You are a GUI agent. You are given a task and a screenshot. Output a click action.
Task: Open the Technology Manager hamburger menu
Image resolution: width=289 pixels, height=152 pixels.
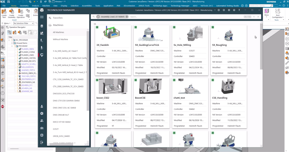tap(42, 17)
